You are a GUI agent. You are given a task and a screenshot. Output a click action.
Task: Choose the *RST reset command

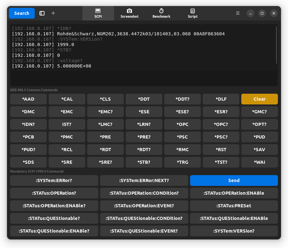click(x=221, y=150)
